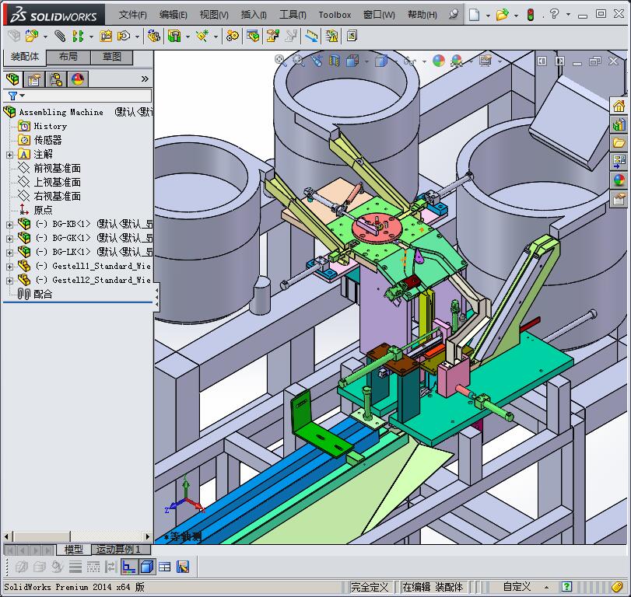Select the Section View tool
The height and width of the screenshot is (597, 631).
334,61
